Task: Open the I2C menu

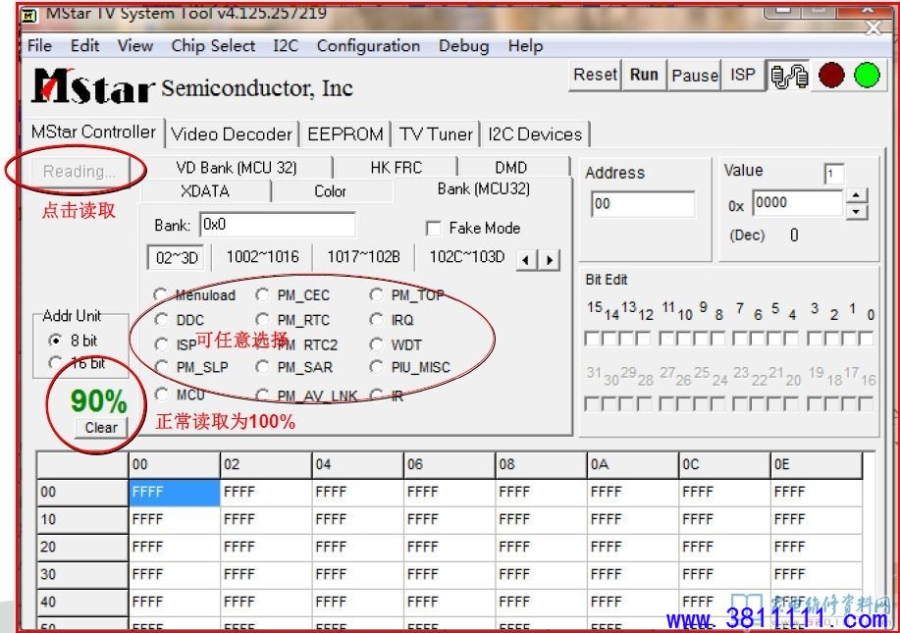Action: click(286, 46)
